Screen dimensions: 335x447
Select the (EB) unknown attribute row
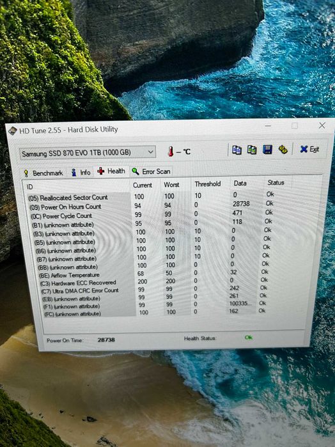(154, 297)
